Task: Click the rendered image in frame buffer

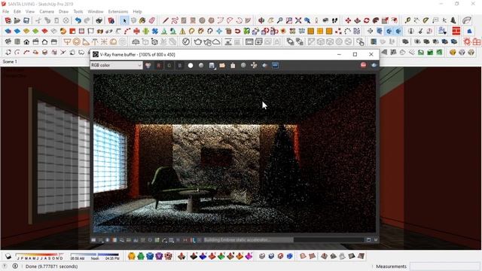Action: point(234,153)
